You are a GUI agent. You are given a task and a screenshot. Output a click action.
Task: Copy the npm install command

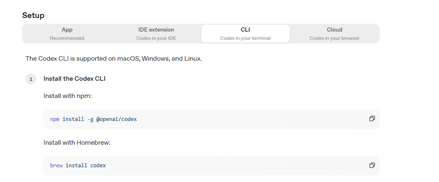[372, 119]
